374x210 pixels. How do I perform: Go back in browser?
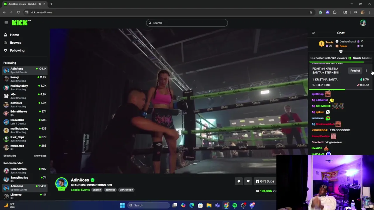4,12
